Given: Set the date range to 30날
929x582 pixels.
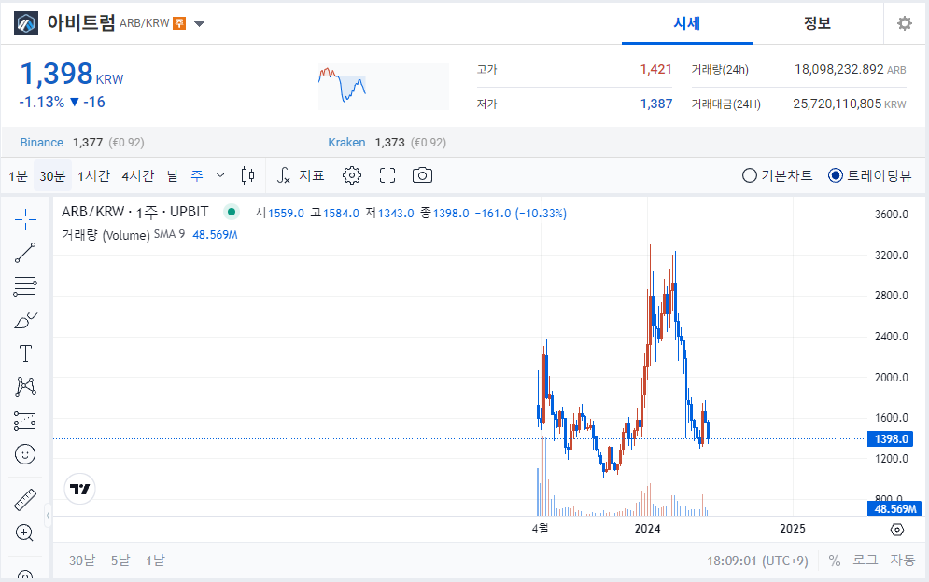Looking at the screenshot, I should [x=82, y=561].
